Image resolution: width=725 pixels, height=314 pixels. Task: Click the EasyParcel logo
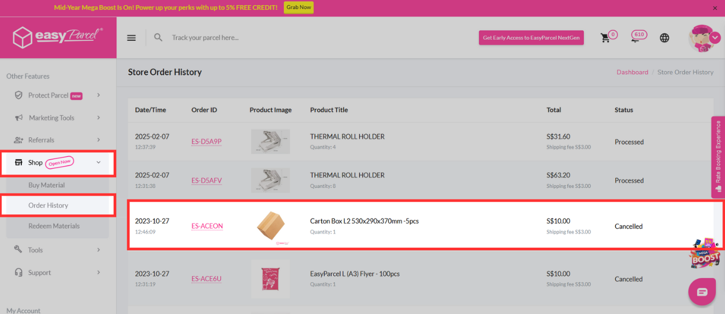(58, 37)
